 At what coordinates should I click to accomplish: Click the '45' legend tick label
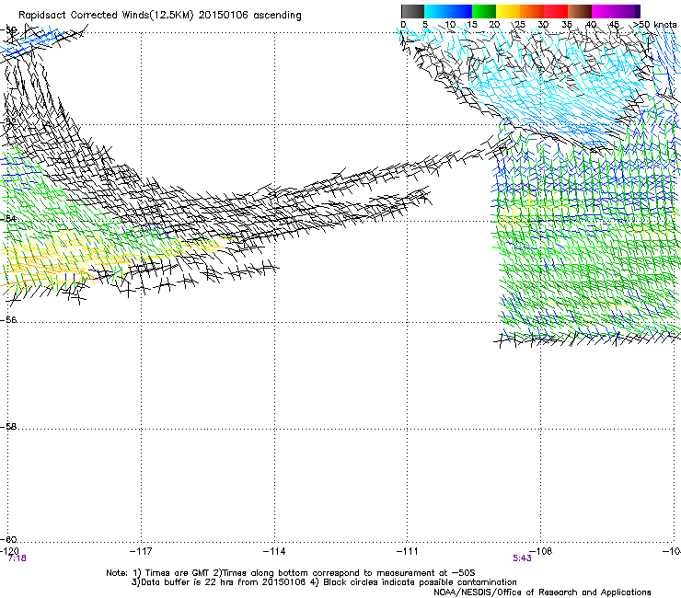pos(614,25)
